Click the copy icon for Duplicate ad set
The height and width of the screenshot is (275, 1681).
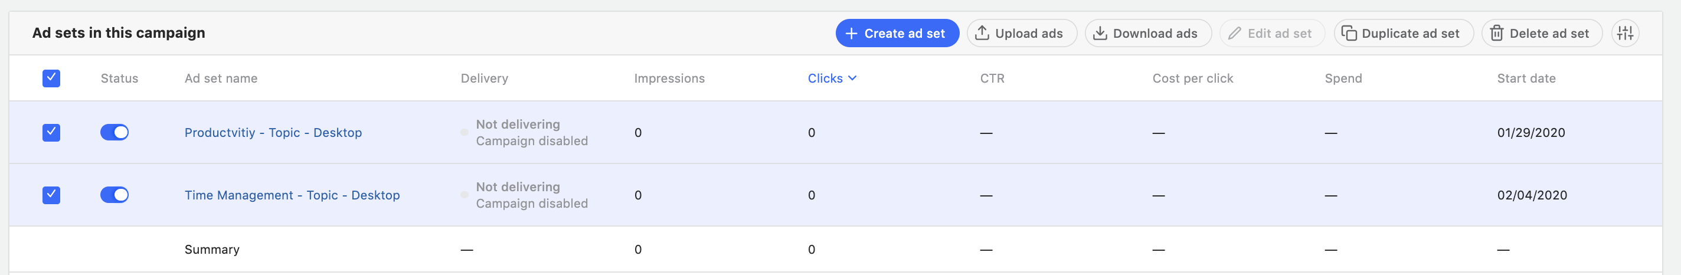click(x=1348, y=33)
